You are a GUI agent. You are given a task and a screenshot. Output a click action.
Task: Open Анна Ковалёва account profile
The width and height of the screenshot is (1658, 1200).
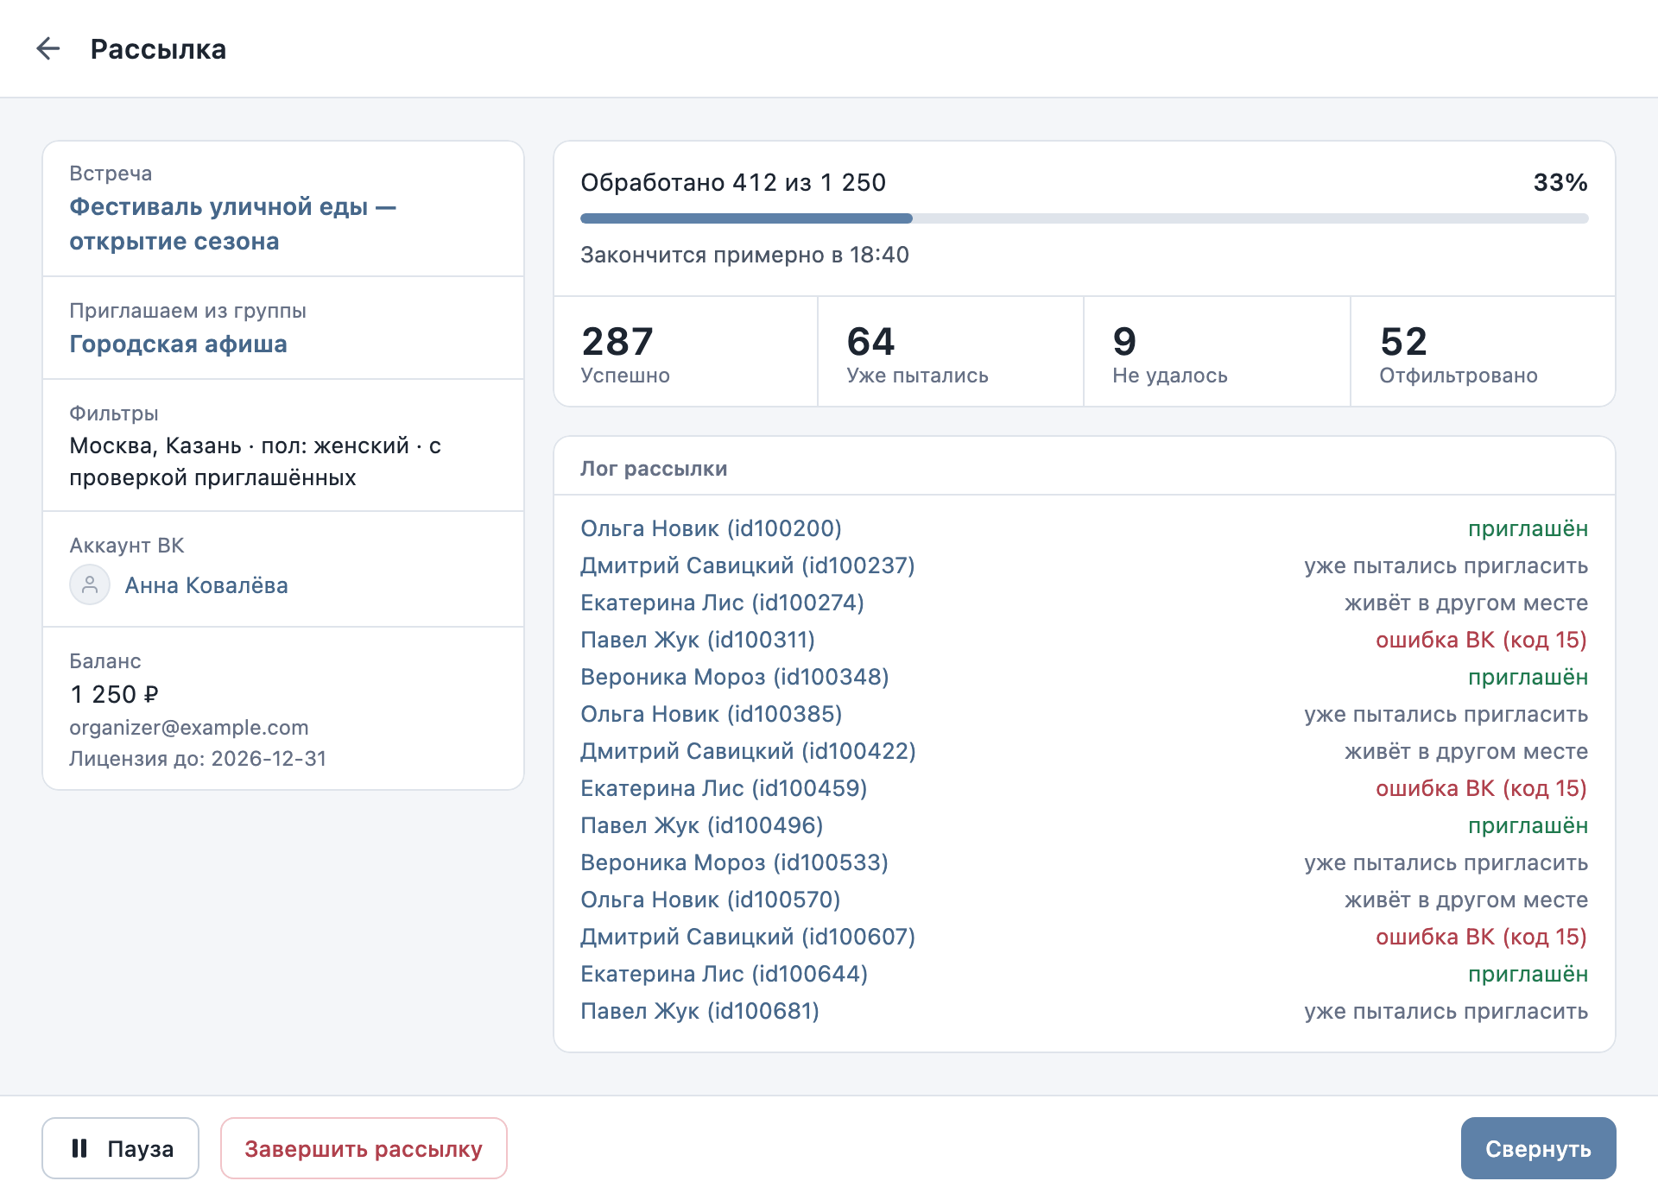[x=206, y=585]
